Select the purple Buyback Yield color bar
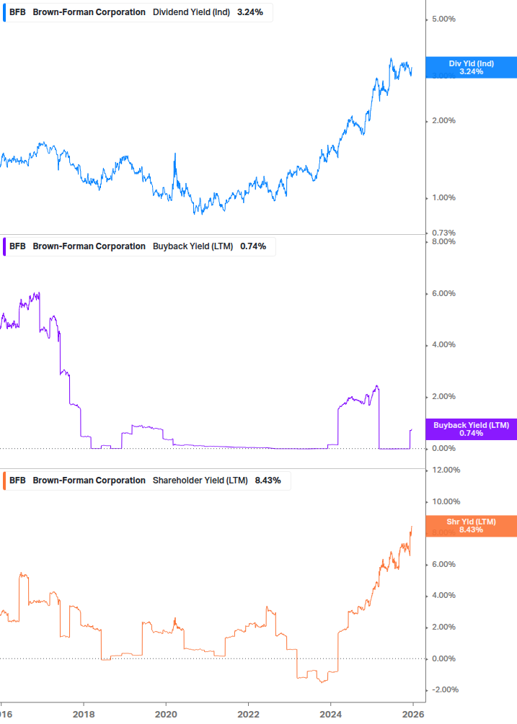517x724 pixels. [x=4, y=246]
